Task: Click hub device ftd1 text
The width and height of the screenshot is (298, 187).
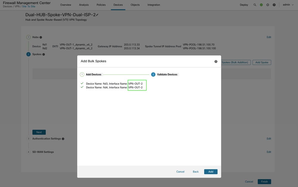Action: click(45, 45)
